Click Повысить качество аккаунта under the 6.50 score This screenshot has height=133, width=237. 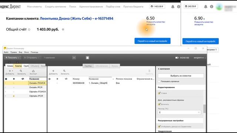(156, 23)
